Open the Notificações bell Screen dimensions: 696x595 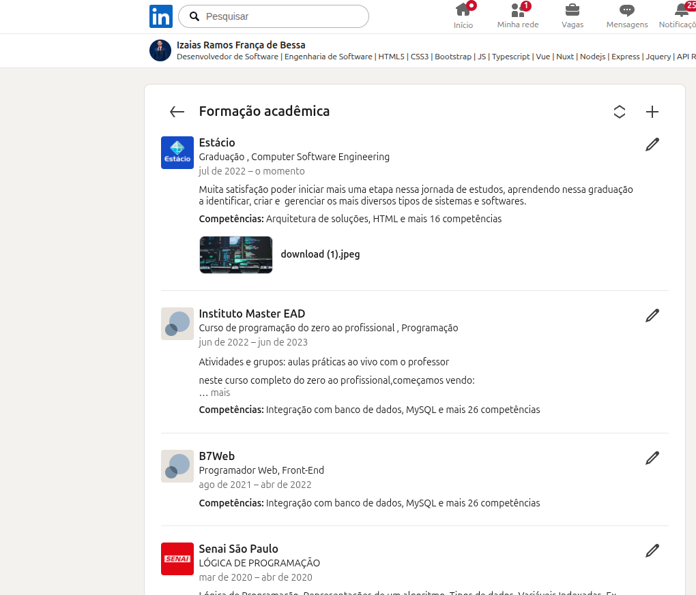tap(679, 16)
